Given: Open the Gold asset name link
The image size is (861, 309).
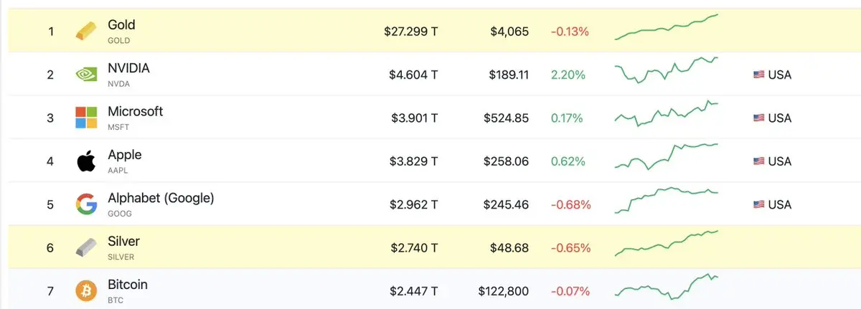Looking at the screenshot, I should pyautogui.click(x=121, y=25).
